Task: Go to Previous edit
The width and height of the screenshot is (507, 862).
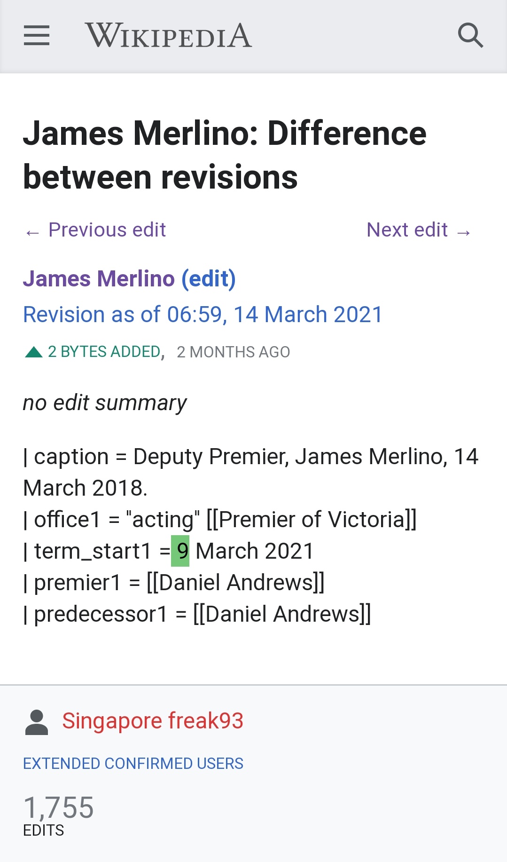Action: (x=107, y=230)
